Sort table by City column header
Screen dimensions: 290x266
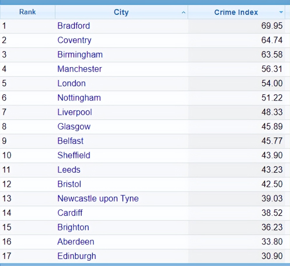[121, 12]
